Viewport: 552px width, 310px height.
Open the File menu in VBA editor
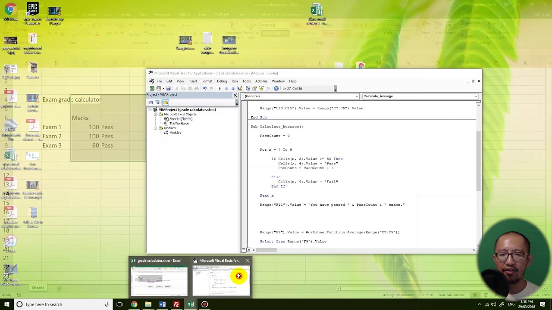tap(159, 81)
